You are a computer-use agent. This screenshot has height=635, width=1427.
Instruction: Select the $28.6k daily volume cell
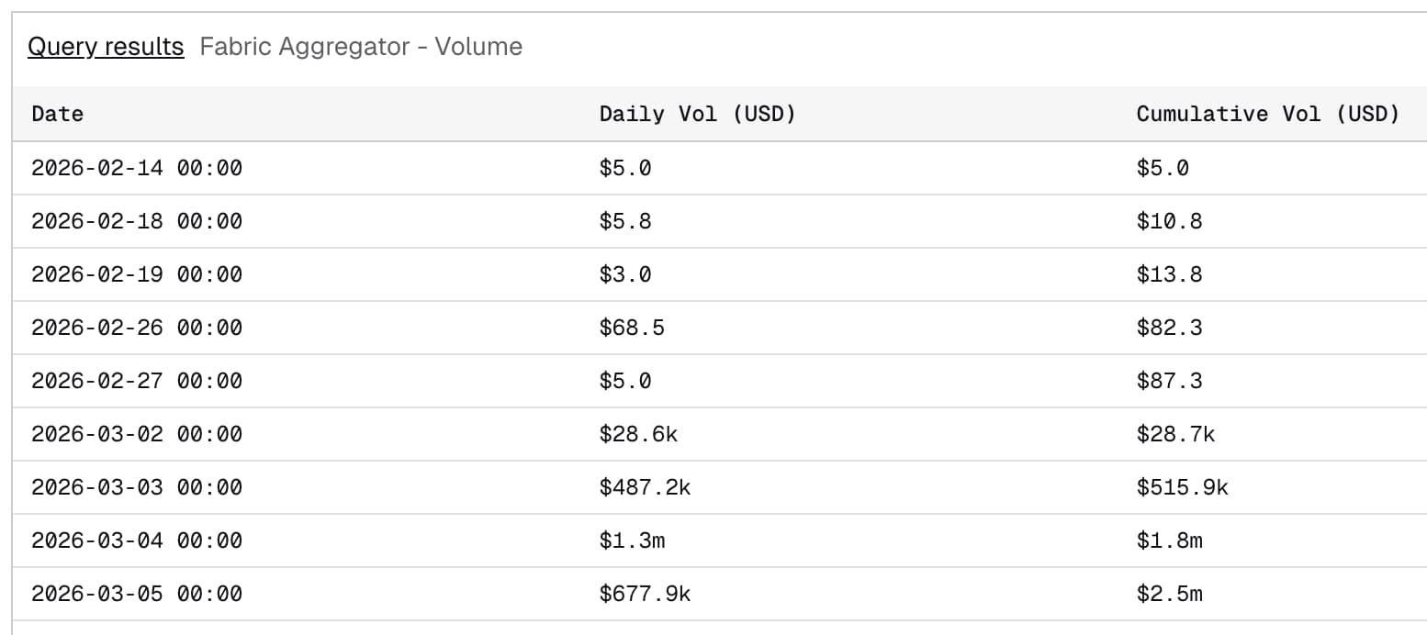(x=638, y=434)
